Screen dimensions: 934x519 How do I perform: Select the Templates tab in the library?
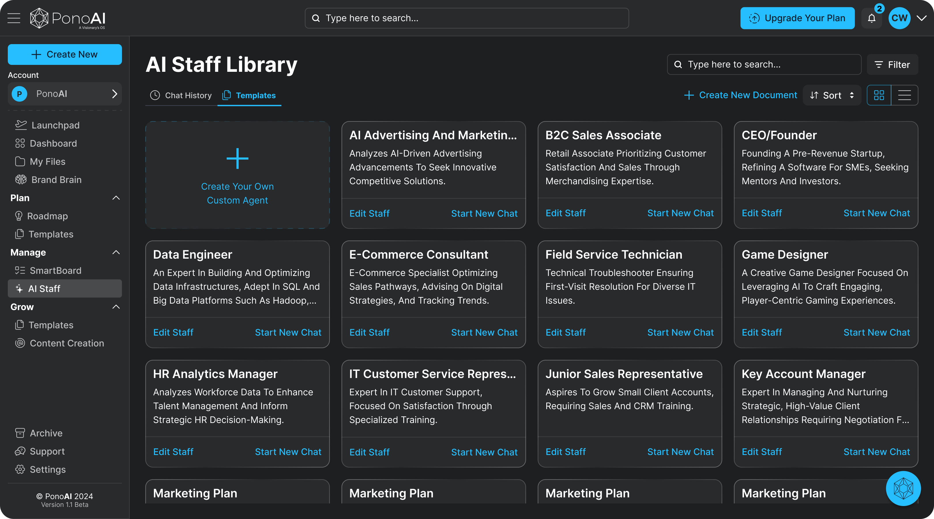tap(249, 95)
